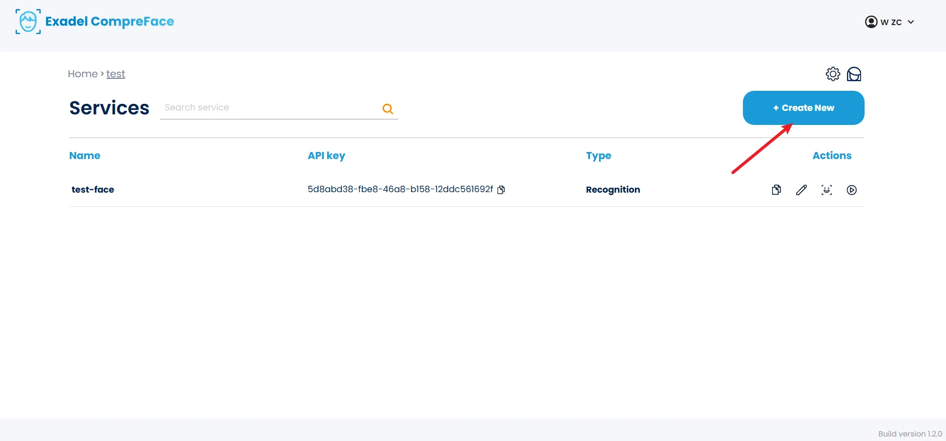The width and height of the screenshot is (946, 441).
Task: Click the CompreFace face logo icon
Action: point(28,22)
